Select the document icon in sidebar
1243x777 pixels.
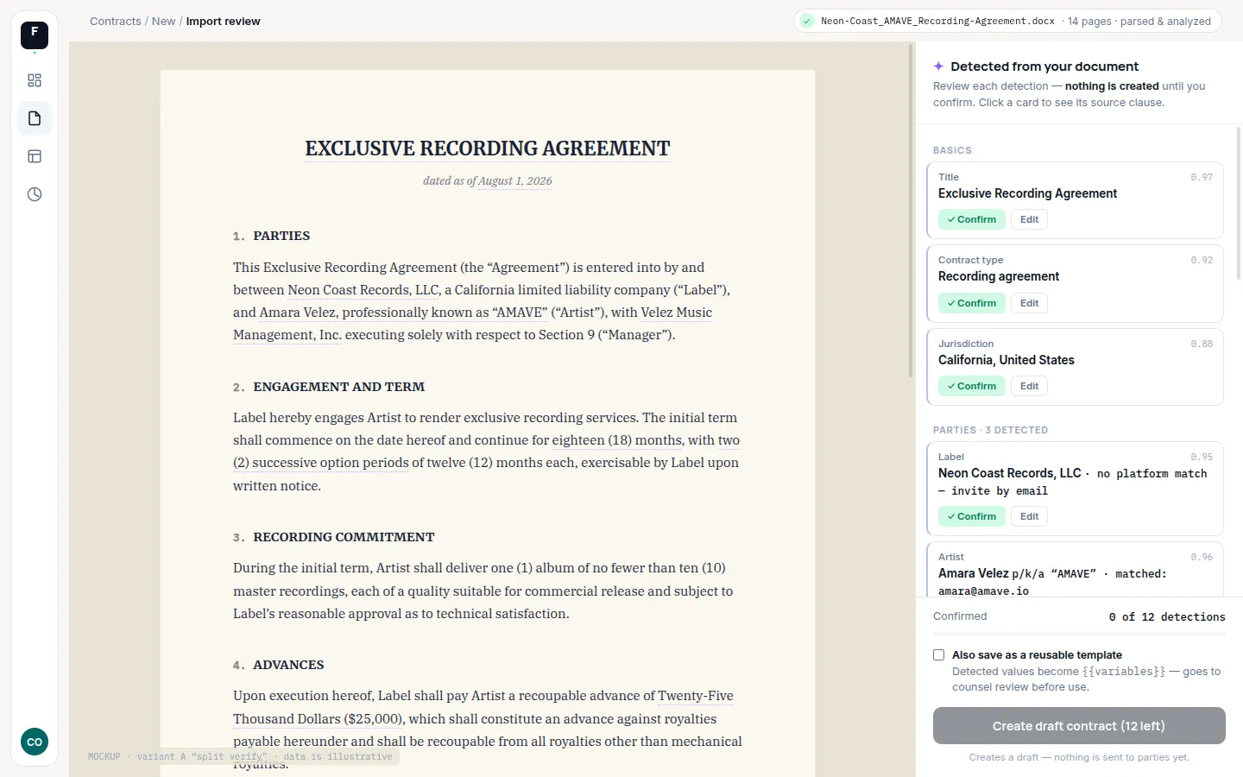[x=35, y=118]
